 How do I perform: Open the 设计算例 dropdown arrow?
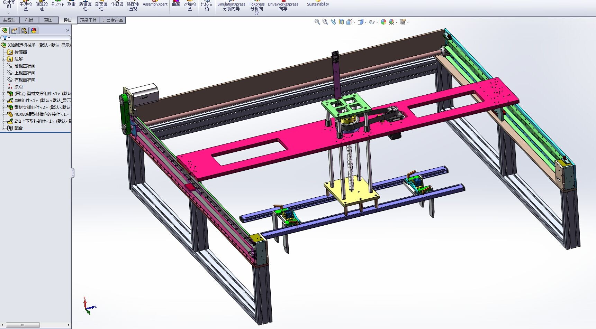9,13
